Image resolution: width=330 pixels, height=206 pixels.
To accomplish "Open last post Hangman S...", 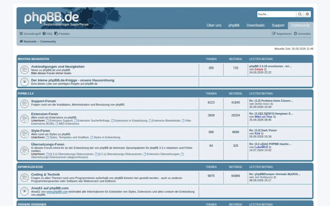I will click(x=271, y=114).
